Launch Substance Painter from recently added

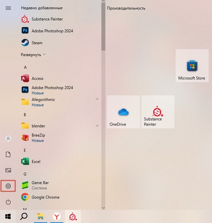click(x=42, y=19)
